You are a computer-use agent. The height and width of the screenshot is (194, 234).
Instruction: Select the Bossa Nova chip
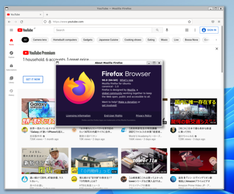coord(191,40)
